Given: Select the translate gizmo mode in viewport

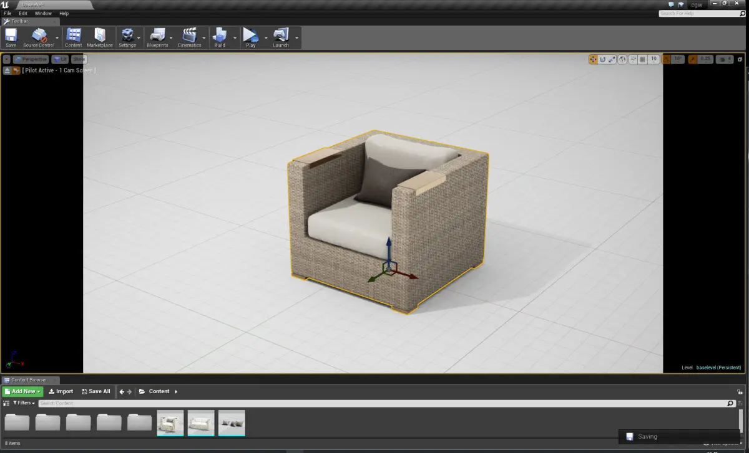Looking at the screenshot, I should (x=594, y=59).
